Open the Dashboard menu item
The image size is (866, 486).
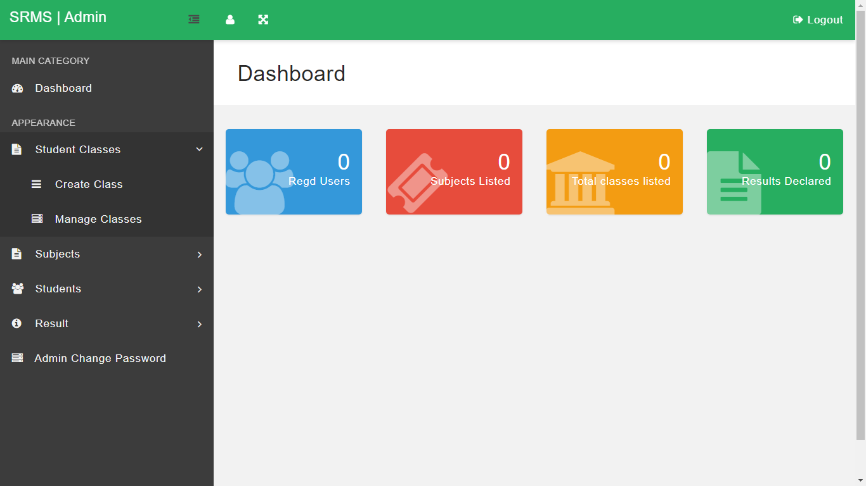107,89
